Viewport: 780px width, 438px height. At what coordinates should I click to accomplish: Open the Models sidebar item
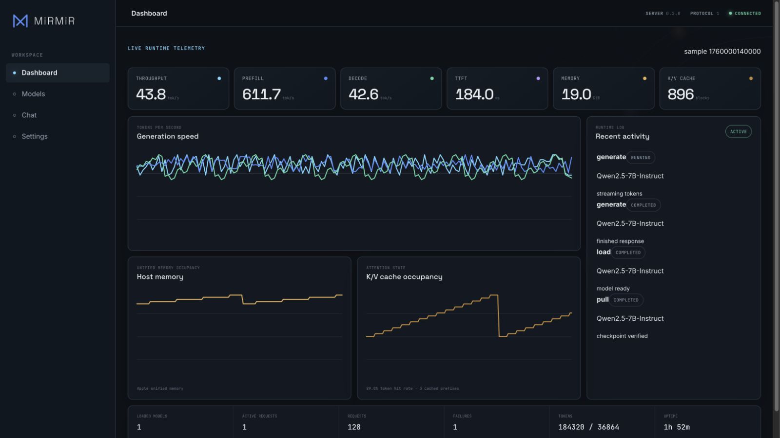tap(58, 94)
